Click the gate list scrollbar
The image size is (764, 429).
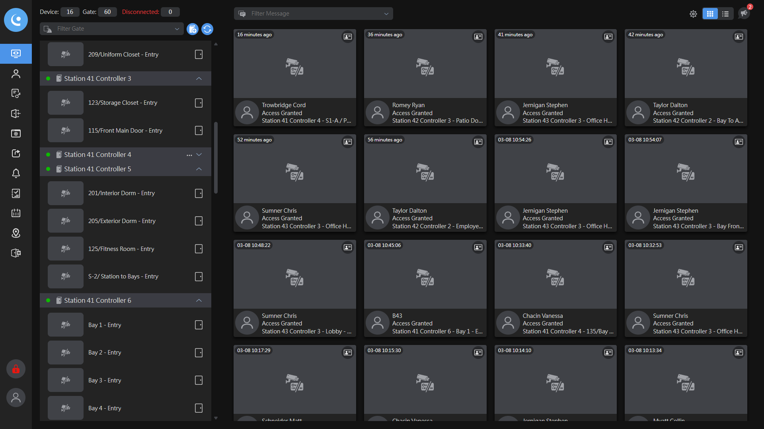click(x=216, y=157)
